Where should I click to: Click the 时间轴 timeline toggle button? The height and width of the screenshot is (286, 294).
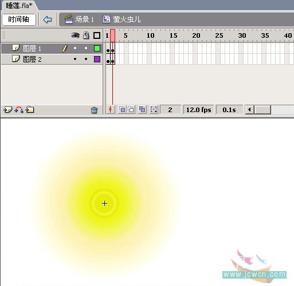click(x=19, y=19)
